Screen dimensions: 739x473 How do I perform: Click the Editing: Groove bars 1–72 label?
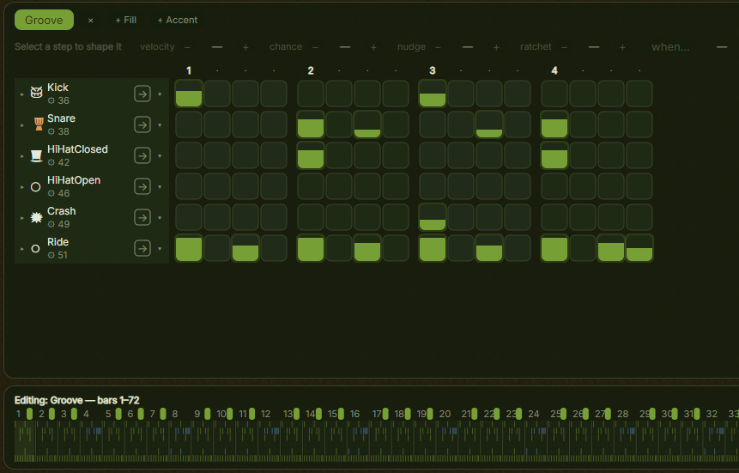point(77,400)
